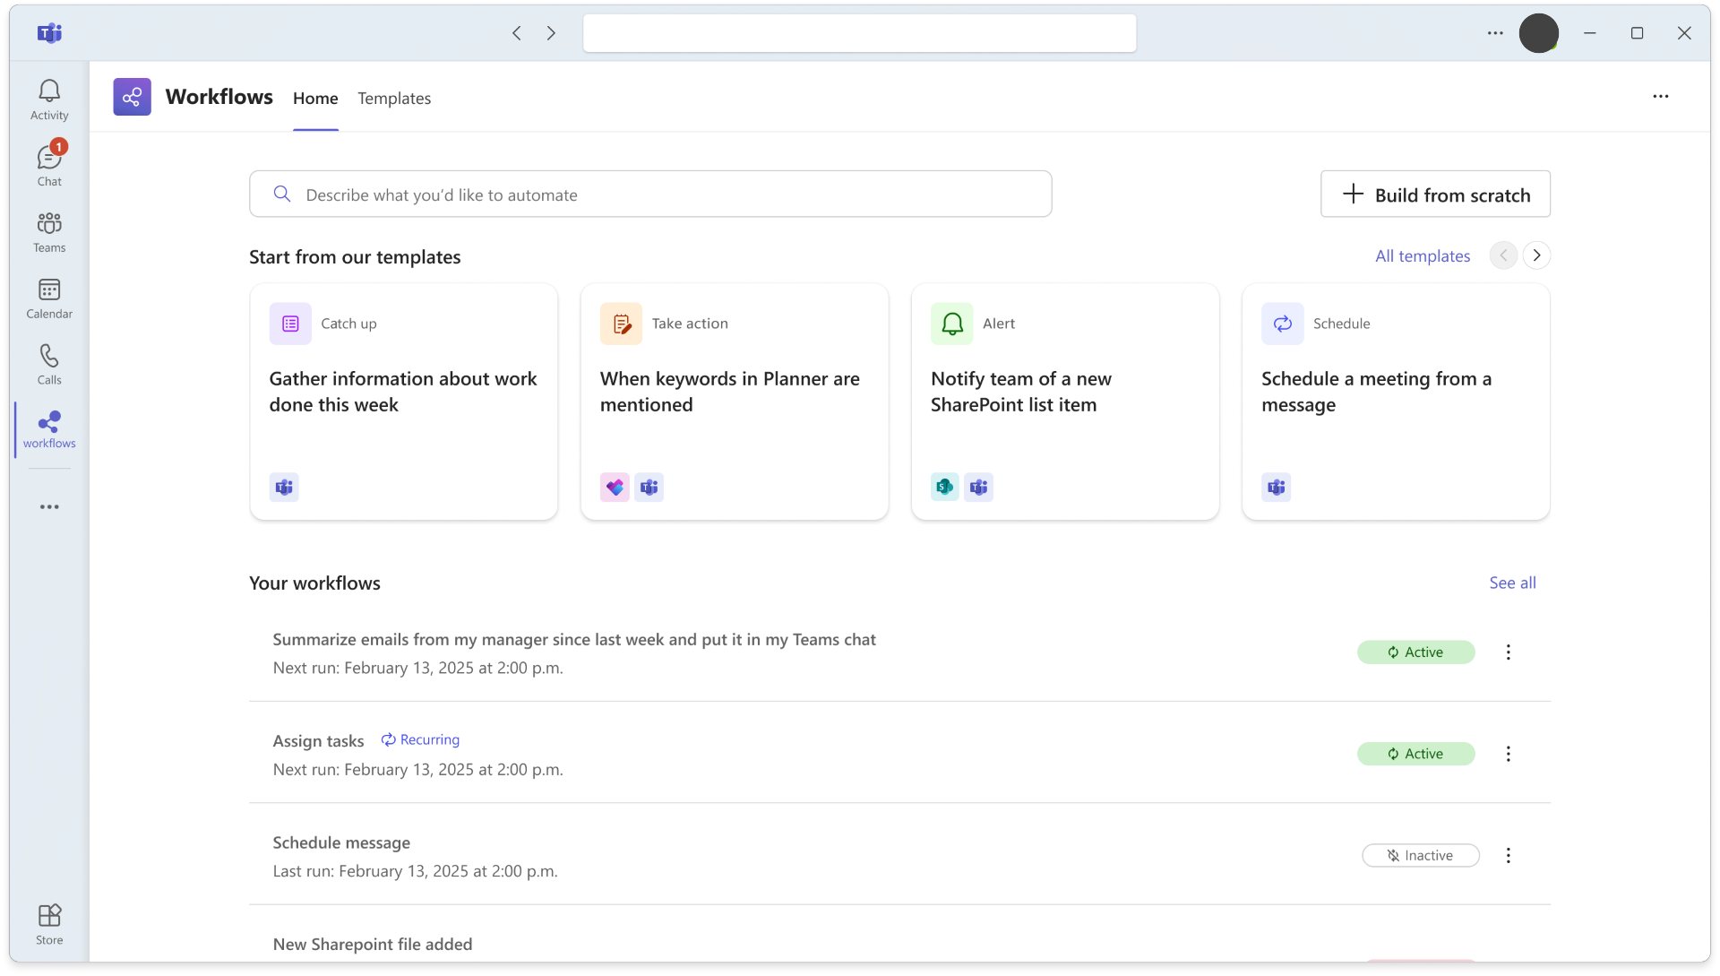Select the Home tab

[315, 99]
